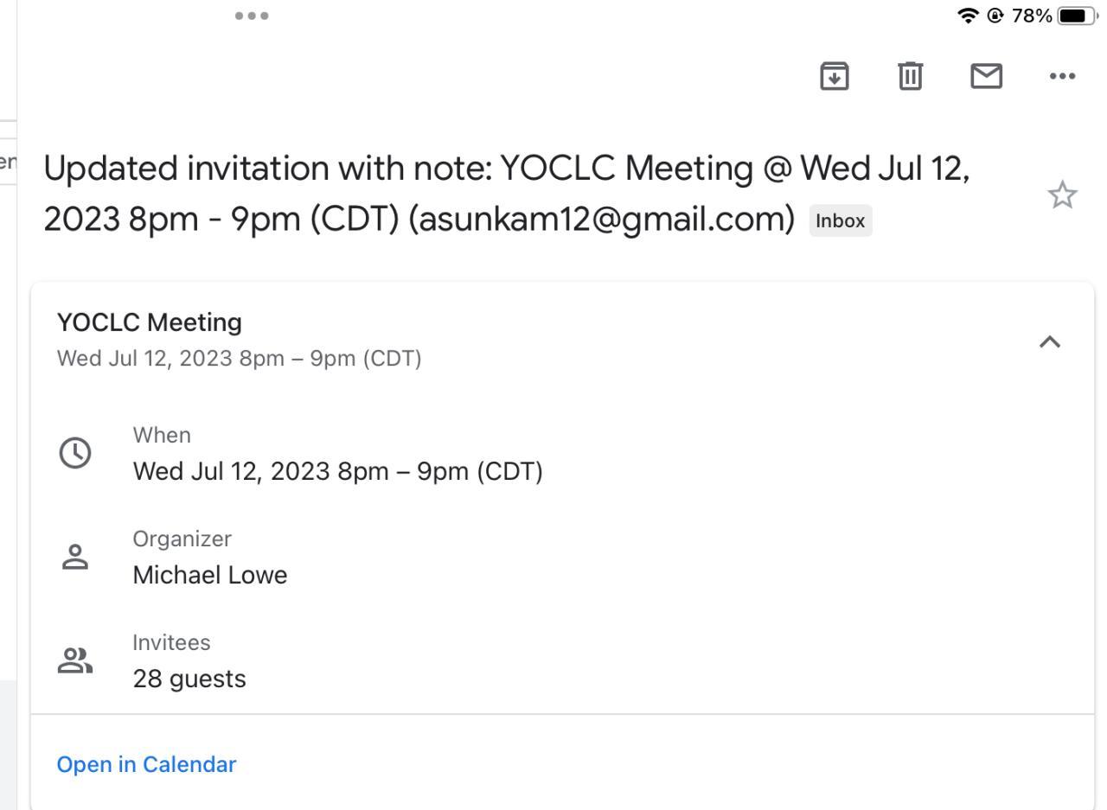Collapse the YOCLC Meeting event card

pyautogui.click(x=1049, y=342)
